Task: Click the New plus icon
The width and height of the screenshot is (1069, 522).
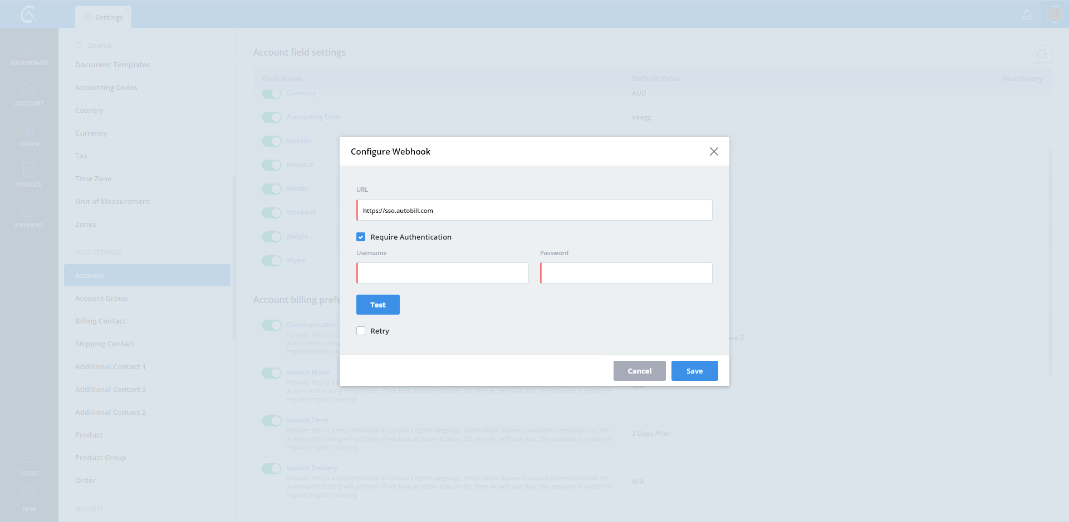Action: 29,495
